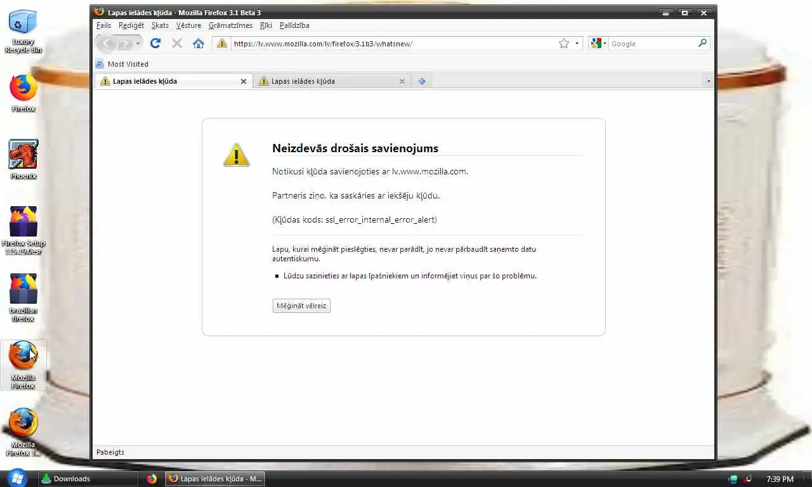Open the Most Visited bookmarks folder
Viewport: 812px width, 487px height.
pos(122,64)
